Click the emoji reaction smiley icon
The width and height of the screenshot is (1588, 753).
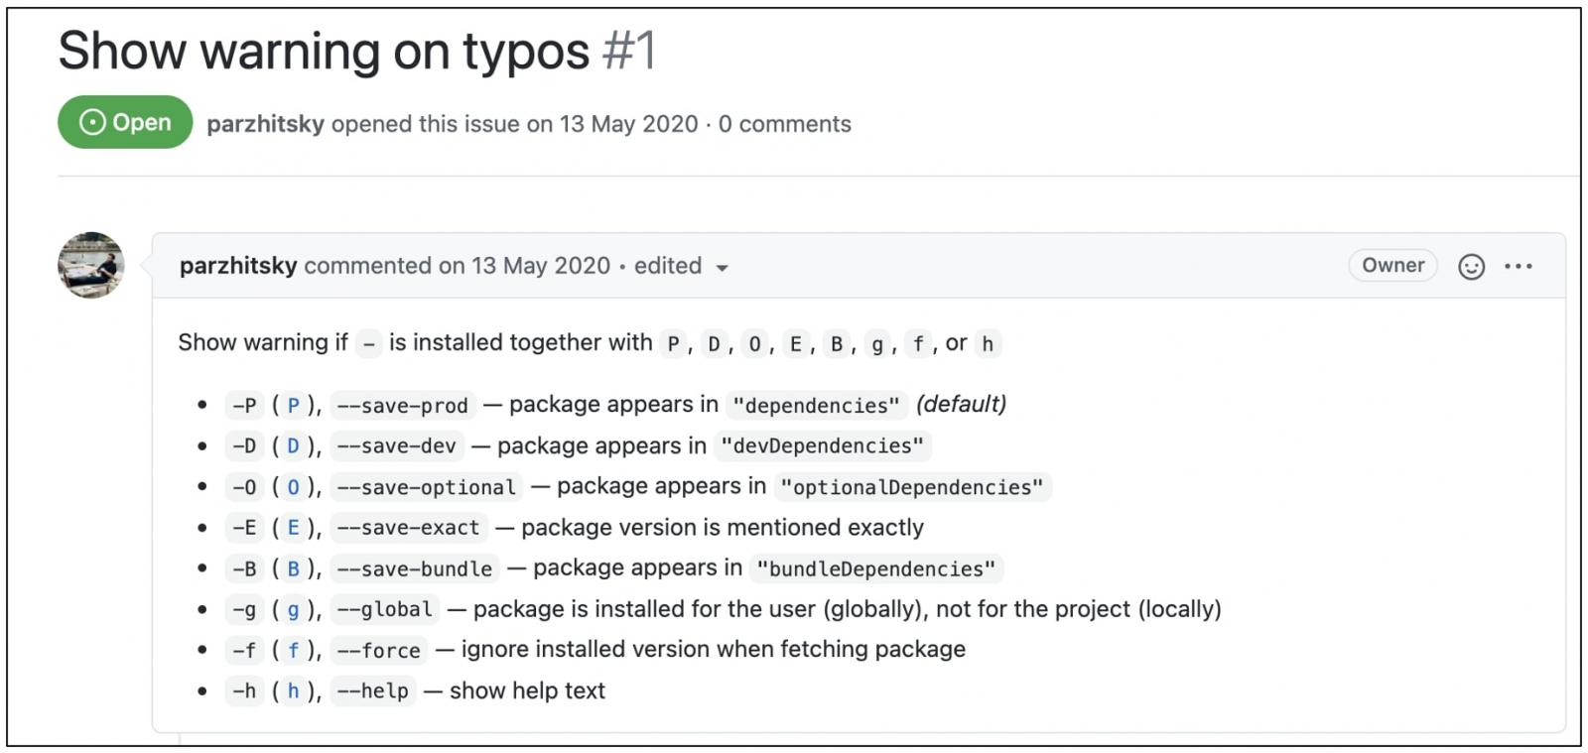pos(1471,266)
